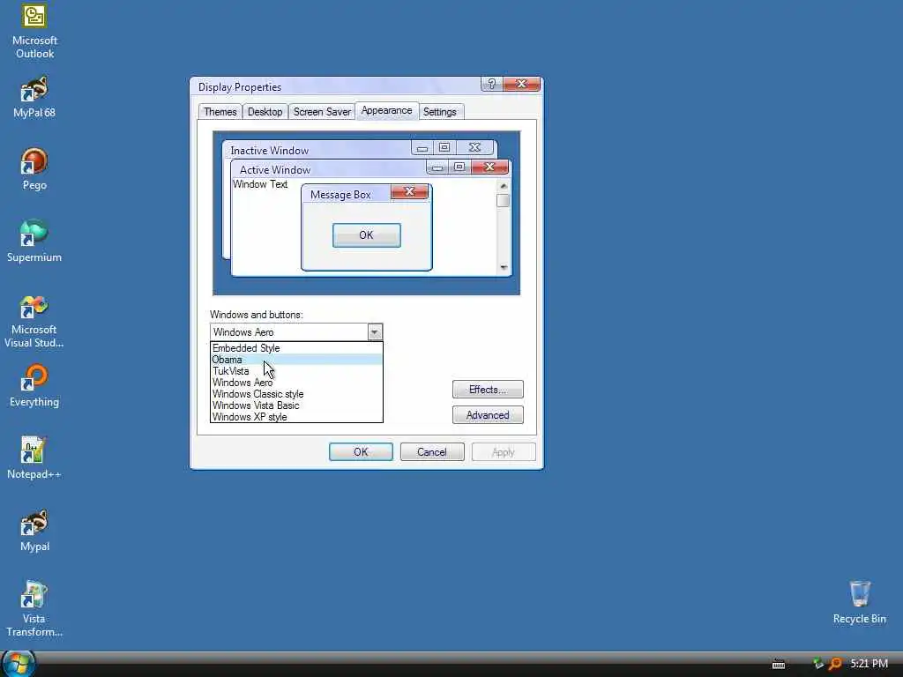Click the Active Window preview maximize icon

459,167
